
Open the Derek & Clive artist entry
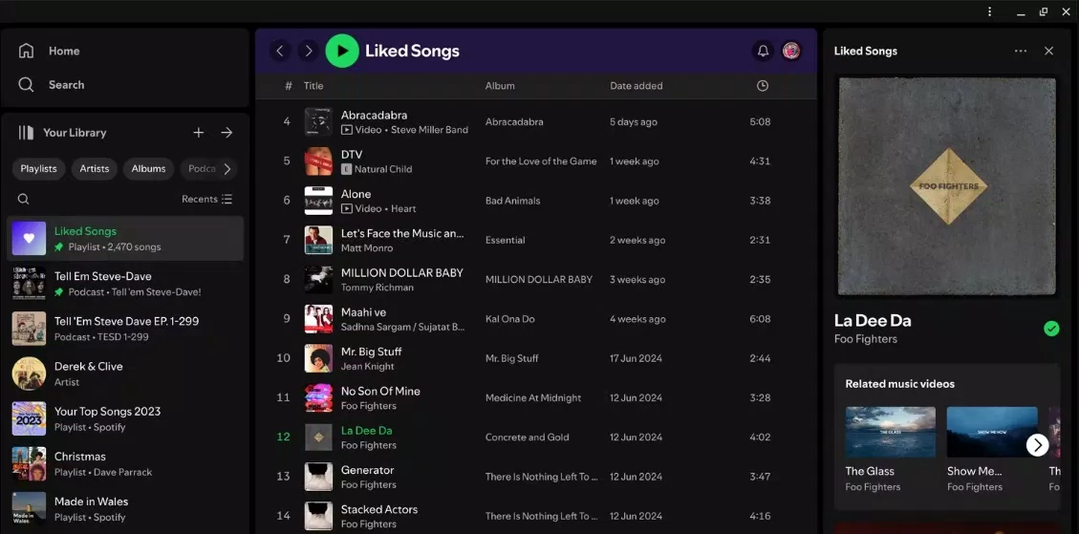tap(125, 374)
